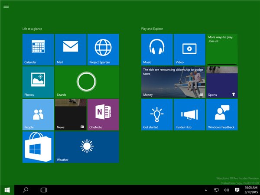The height and width of the screenshot is (195, 260).
Task: Launch OneNote from its tile
Action: pyautogui.click(x=103, y=114)
